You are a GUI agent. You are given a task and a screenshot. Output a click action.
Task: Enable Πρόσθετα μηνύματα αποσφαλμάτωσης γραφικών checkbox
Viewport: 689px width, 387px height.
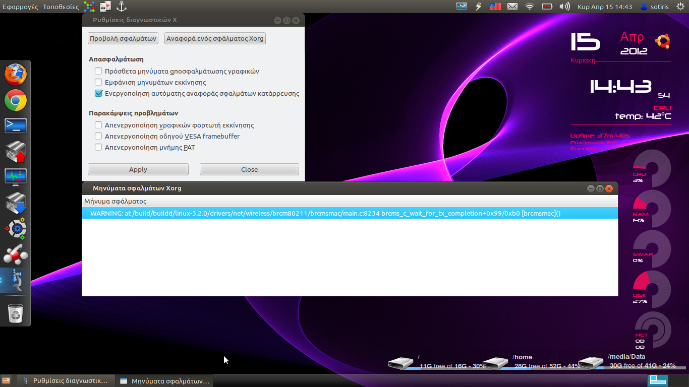click(99, 71)
